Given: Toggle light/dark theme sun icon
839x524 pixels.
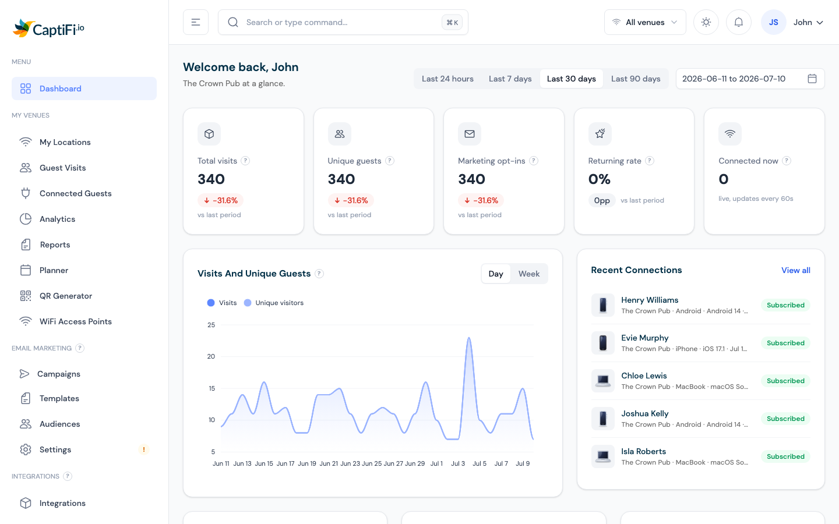Looking at the screenshot, I should (706, 22).
